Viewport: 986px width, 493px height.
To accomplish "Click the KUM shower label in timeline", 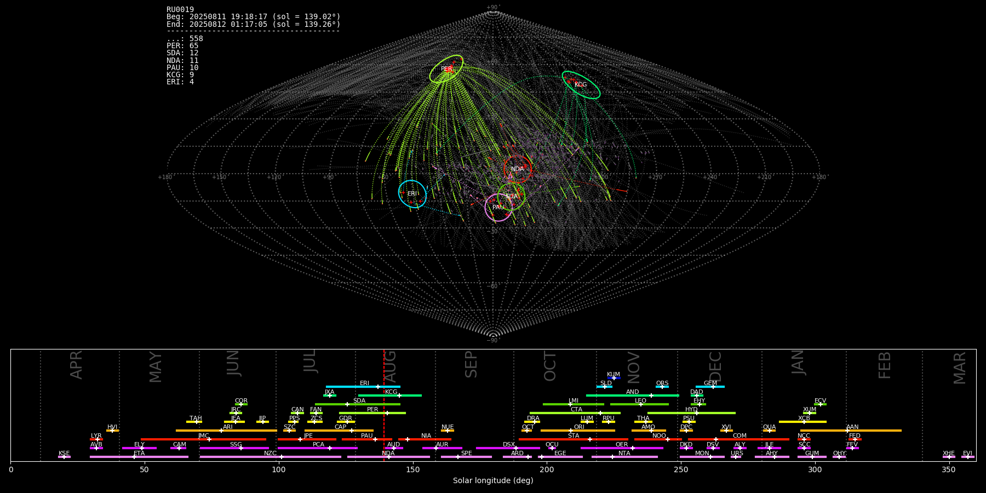I will coord(614,375).
